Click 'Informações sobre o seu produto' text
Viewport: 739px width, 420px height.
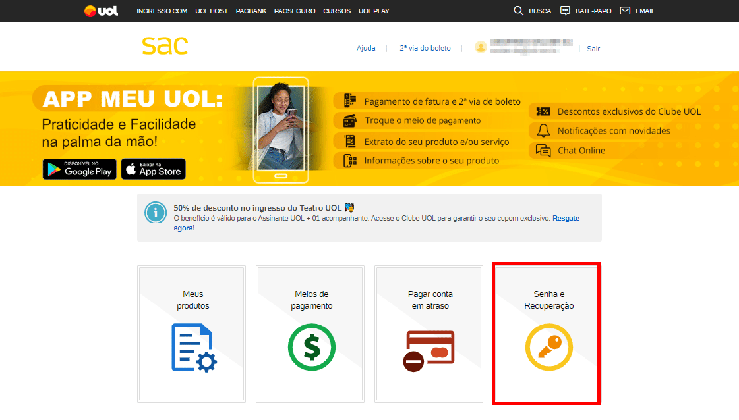431,161
